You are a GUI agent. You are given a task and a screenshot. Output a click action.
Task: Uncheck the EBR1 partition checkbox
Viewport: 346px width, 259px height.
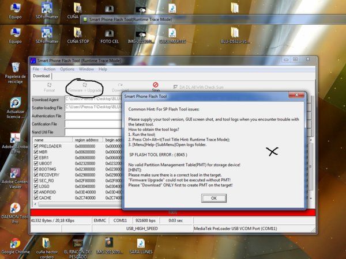coord(36,158)
